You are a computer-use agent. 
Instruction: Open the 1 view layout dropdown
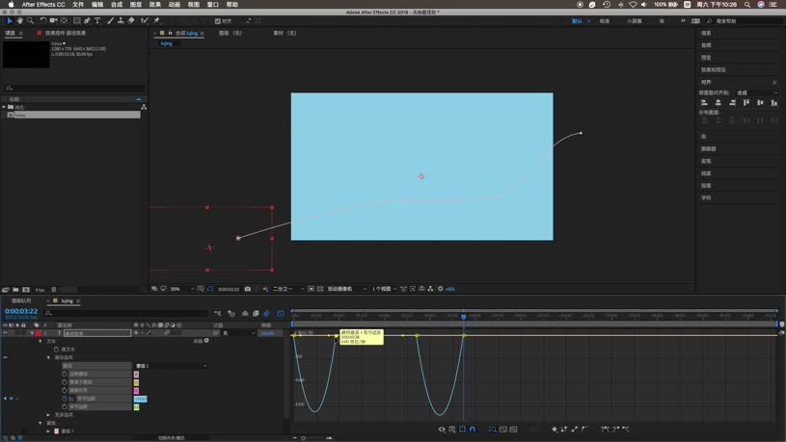point(385,289)
